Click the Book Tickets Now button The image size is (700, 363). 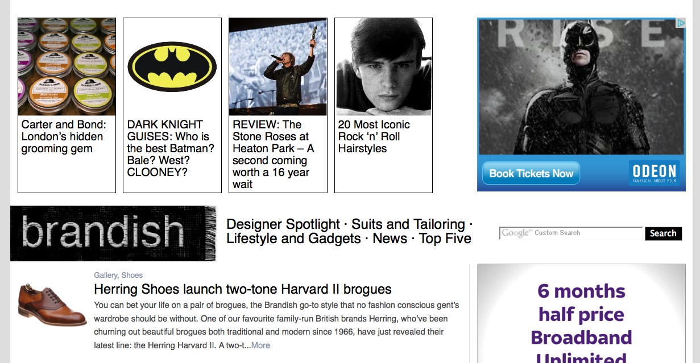tap(531, 173)
